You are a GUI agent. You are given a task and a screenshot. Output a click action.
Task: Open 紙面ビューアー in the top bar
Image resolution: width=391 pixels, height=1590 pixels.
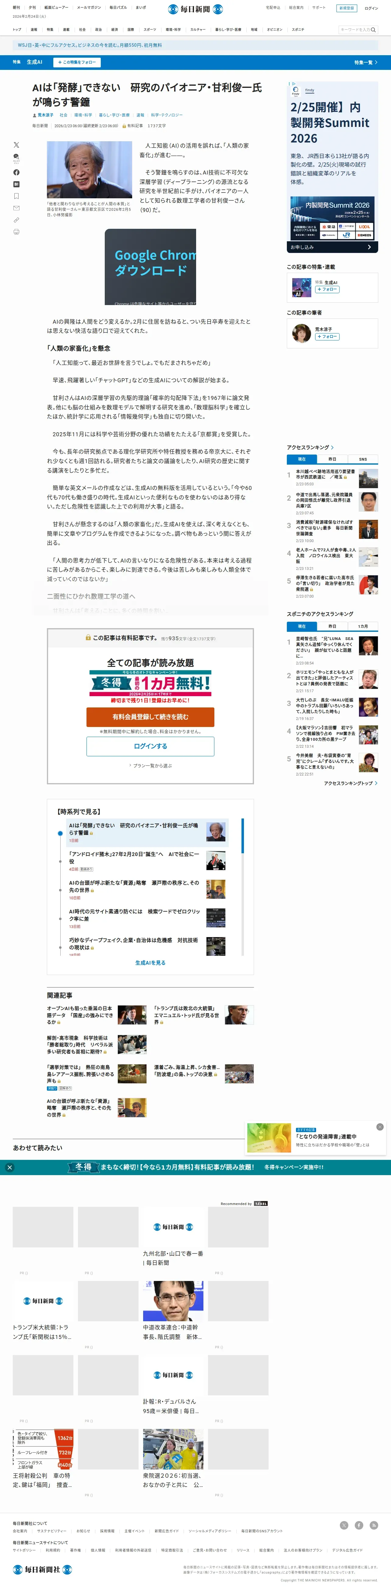tap(56, 7)
